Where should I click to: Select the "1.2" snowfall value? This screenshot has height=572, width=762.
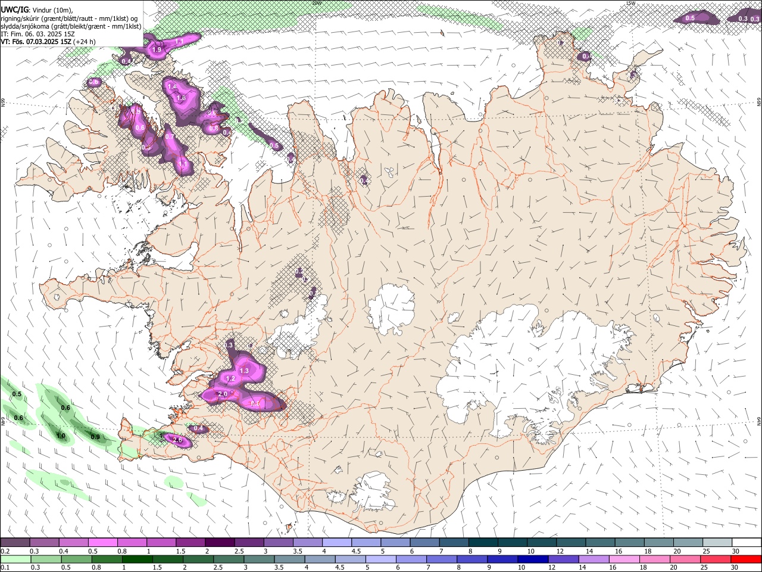pos(231,379)
